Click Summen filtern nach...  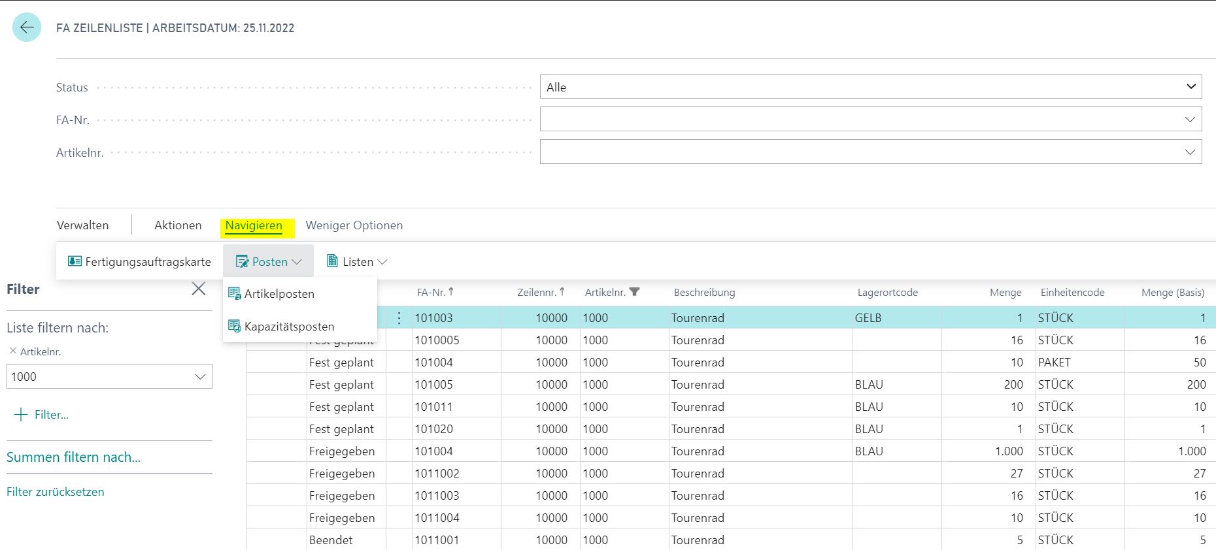tap(73, 457)
